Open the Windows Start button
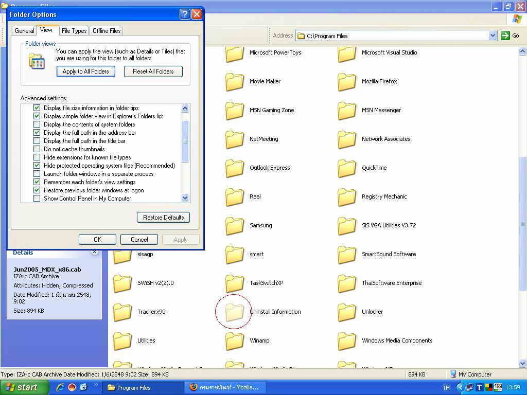The width and height of the screenshot is (527, 395). pos(25,388)
